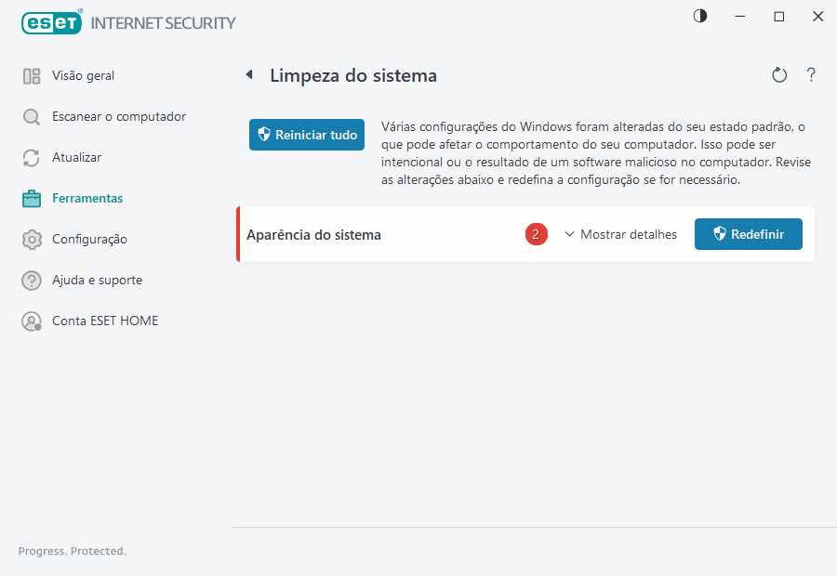Screen dimensions: 837x576
Task: Click the red badge showing 2 changes
Action: tap(536, 234)
